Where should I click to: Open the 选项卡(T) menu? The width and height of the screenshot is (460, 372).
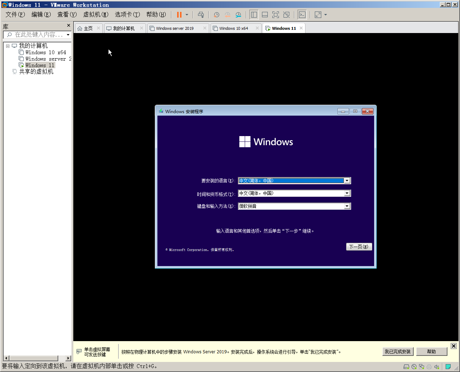[127, 15]
